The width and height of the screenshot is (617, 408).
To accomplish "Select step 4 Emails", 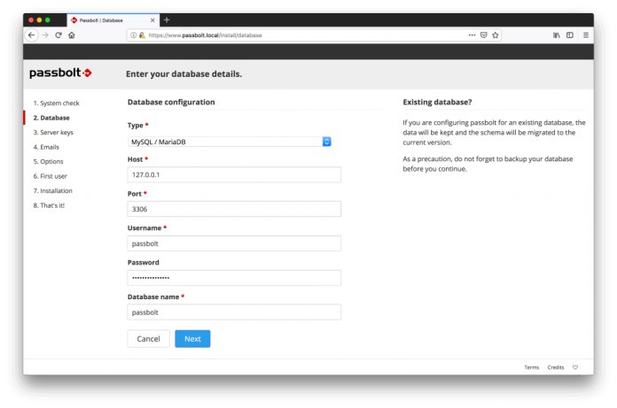I will pos(46,147).
